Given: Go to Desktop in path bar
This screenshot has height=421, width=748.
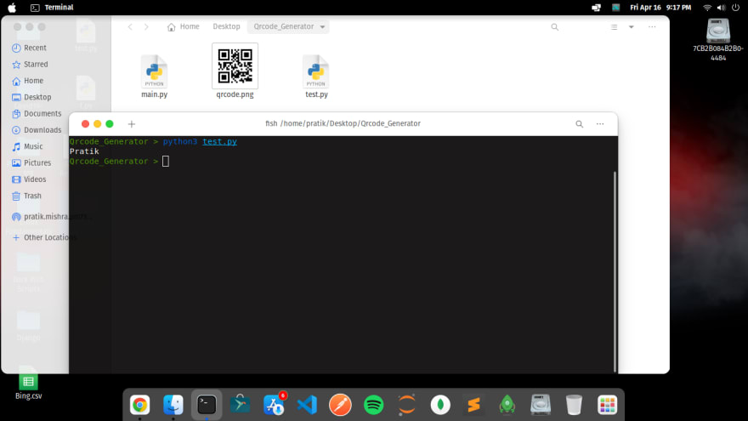Looking at the screenshot, I should pyautogui.click(x=226, y=26).
